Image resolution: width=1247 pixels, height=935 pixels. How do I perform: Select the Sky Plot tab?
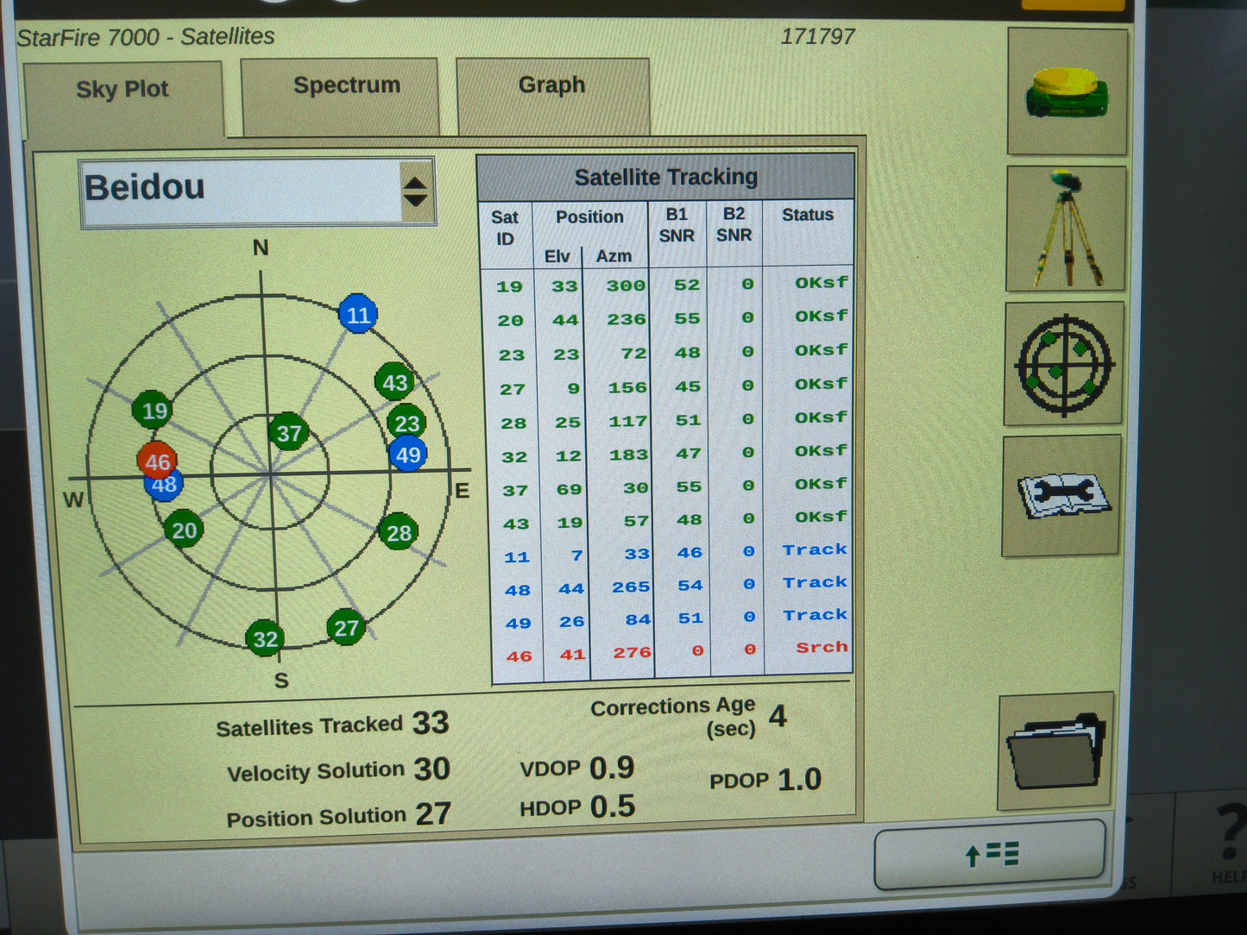123,89
